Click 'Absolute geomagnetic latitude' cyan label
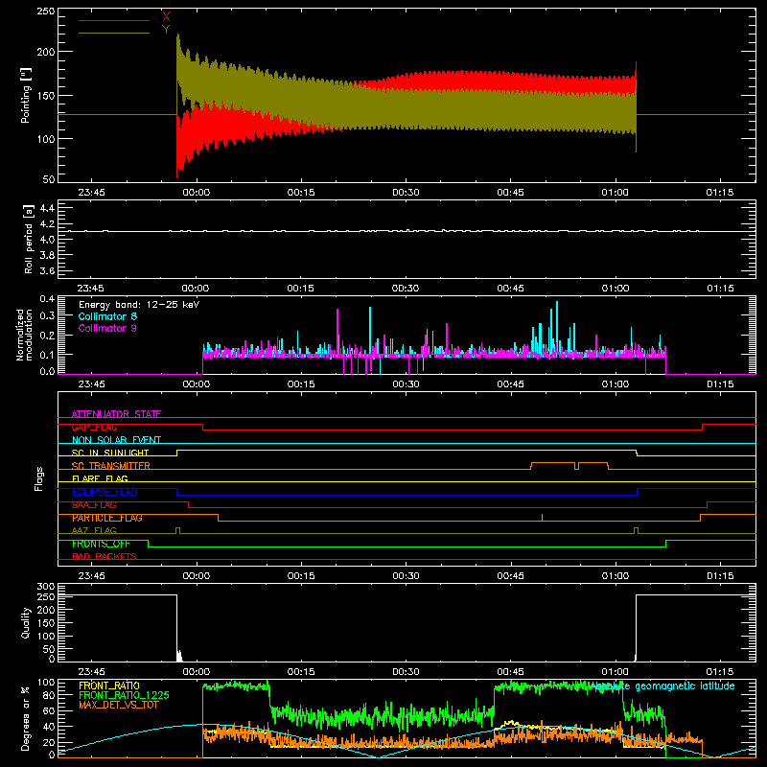Screen dimensions: 767x767 662,686
